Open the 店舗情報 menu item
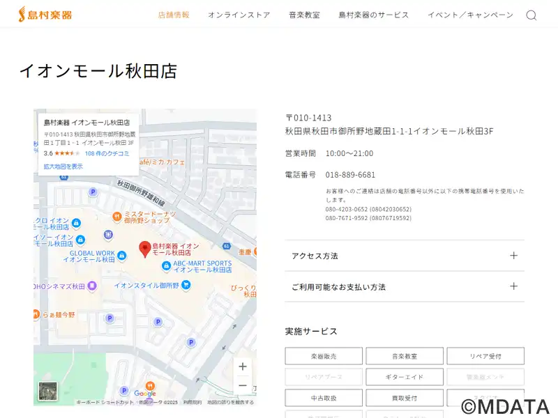Screen dimensions: 558x418 (x=174, y=15)
